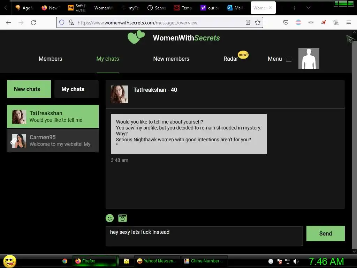Reload the current page
Viewport: 357px width, 268px height.
33,23
